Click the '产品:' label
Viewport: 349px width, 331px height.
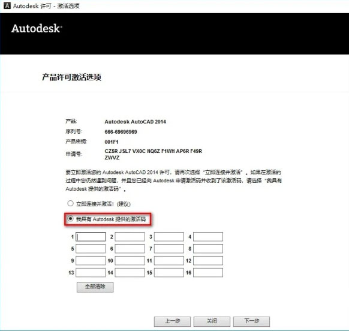(x=71, y=121)
